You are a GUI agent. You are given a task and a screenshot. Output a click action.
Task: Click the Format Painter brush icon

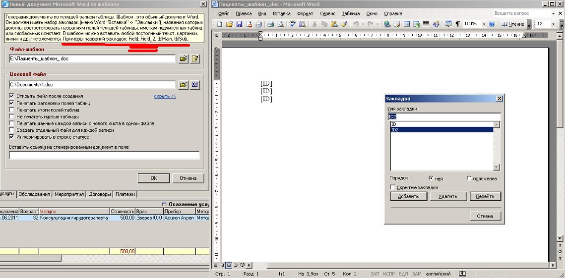pyautogui.click(x=344, y=24)
